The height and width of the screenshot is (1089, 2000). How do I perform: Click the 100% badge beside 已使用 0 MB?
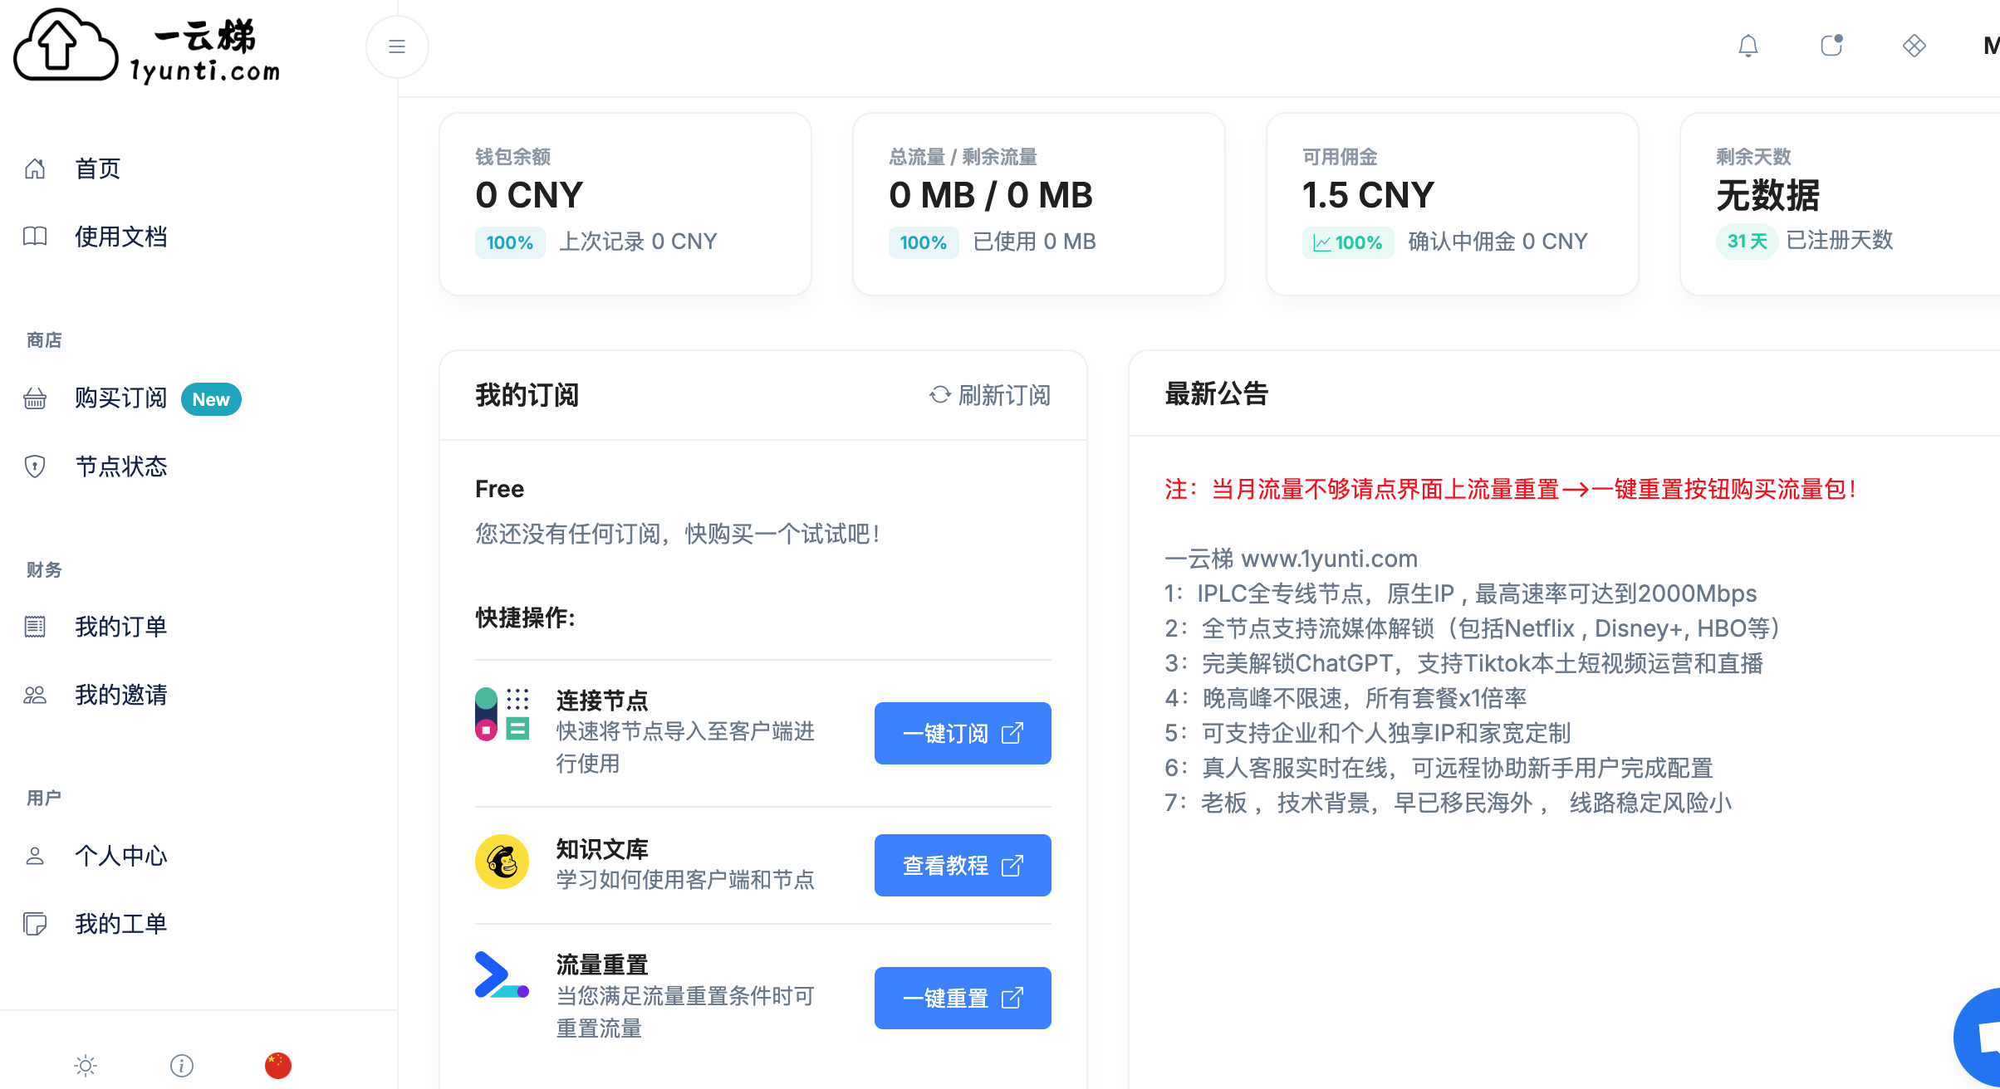(924, 242)
